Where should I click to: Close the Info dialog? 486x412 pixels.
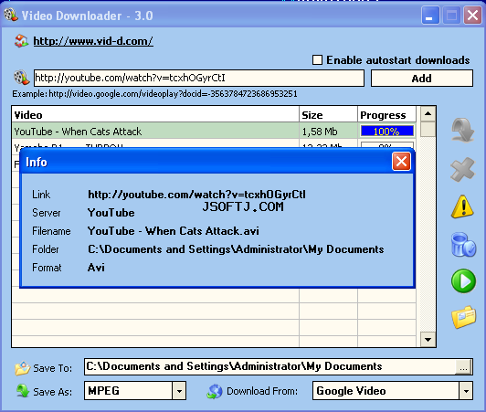click(401, 162)
